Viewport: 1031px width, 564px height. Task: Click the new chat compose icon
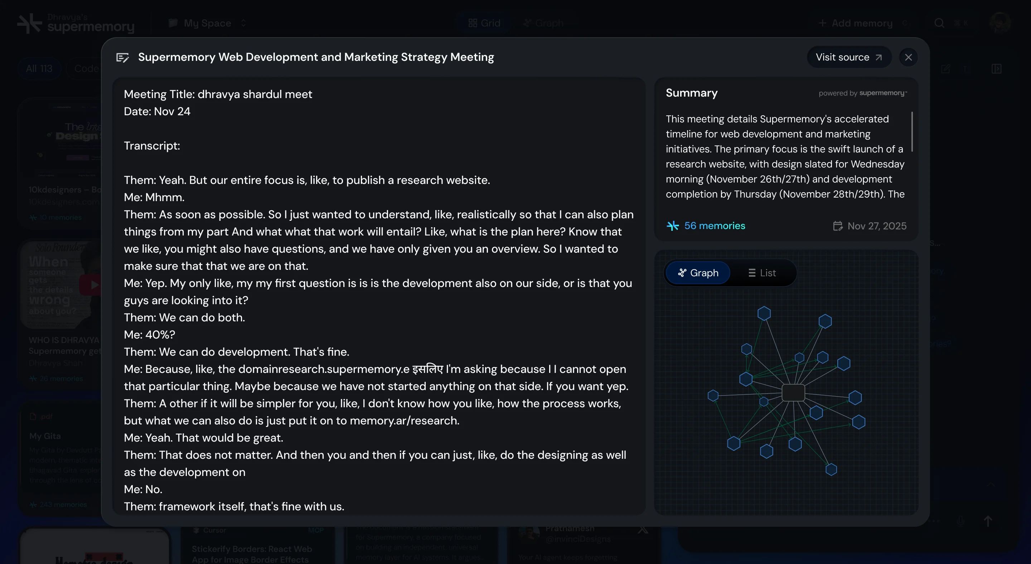tap(945, 69)
